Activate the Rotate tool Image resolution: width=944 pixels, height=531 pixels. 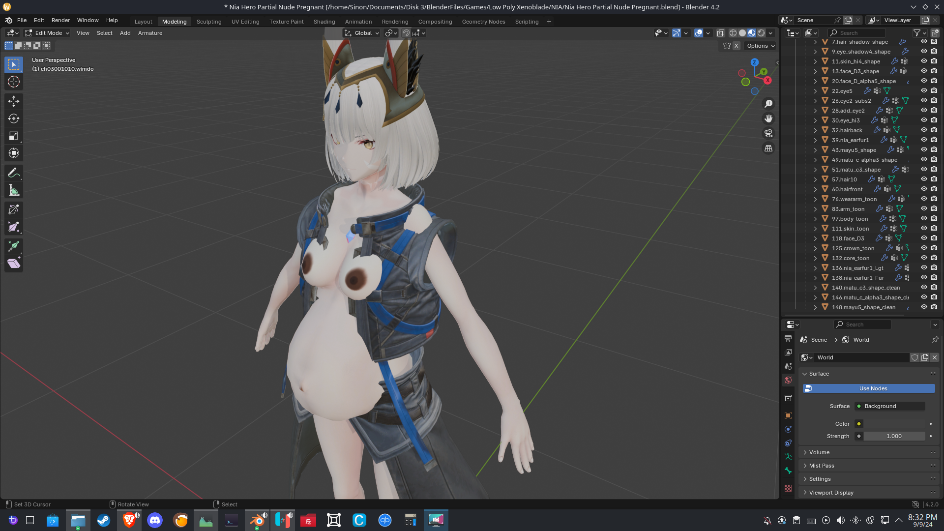[x=14, y=118]
